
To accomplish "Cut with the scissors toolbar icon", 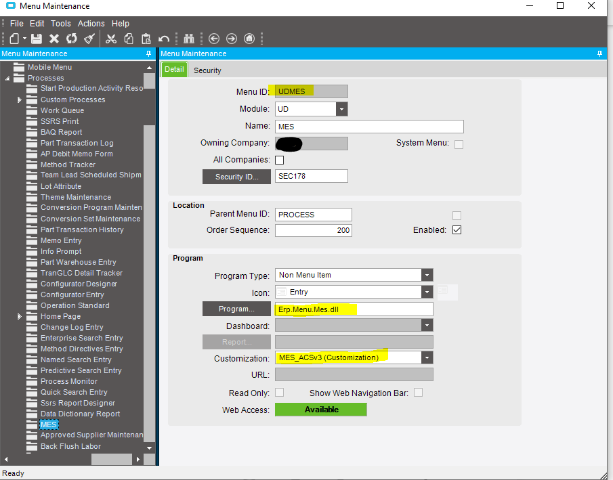I will [111, 39].
